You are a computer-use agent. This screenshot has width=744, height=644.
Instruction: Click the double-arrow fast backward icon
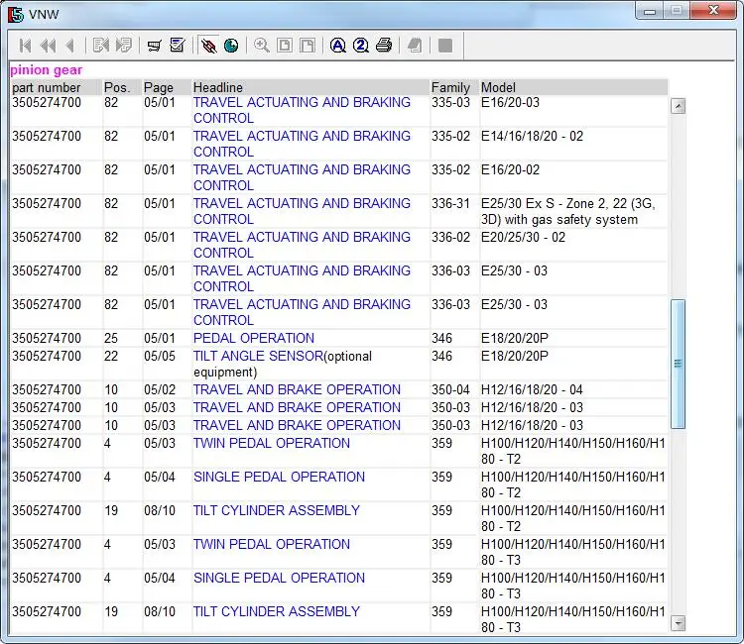pyautogui.click(x=48, y=46)
